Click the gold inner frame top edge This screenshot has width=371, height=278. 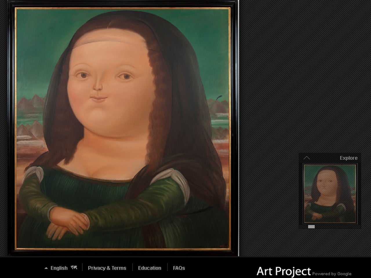pyautogui.click(x=123, y=9)
